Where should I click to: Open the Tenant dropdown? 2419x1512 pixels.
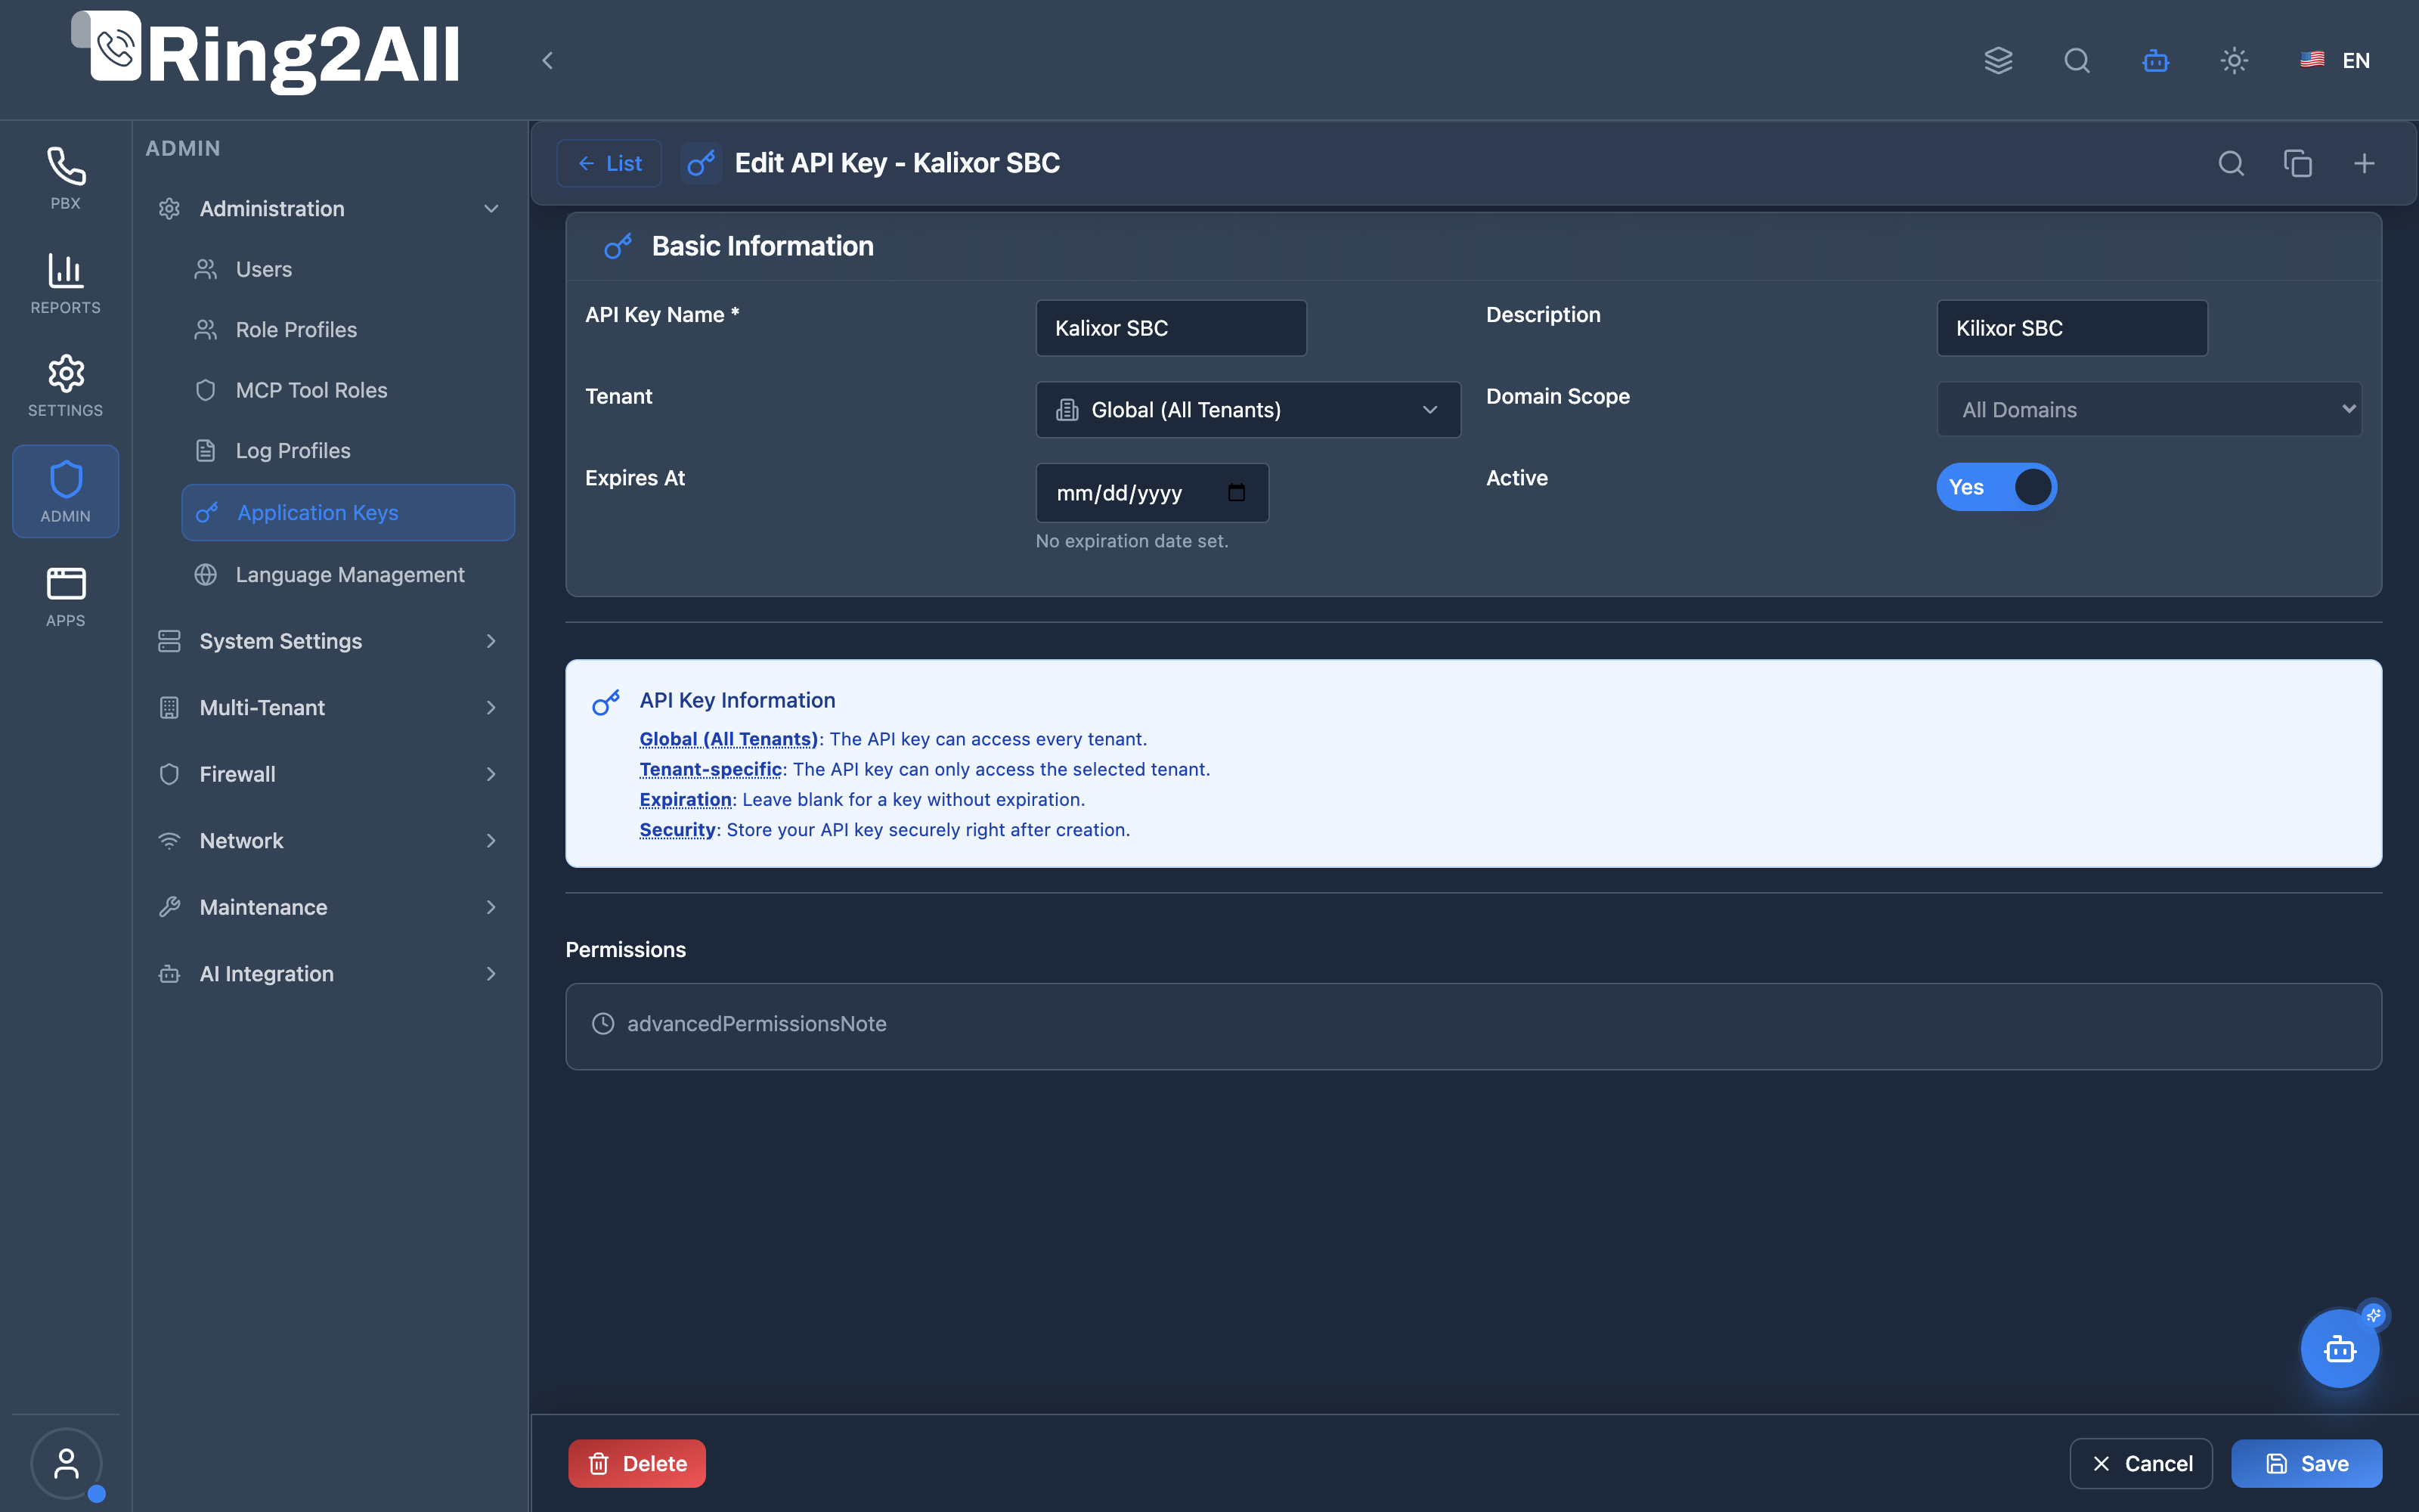click(x=1247, y=409)
